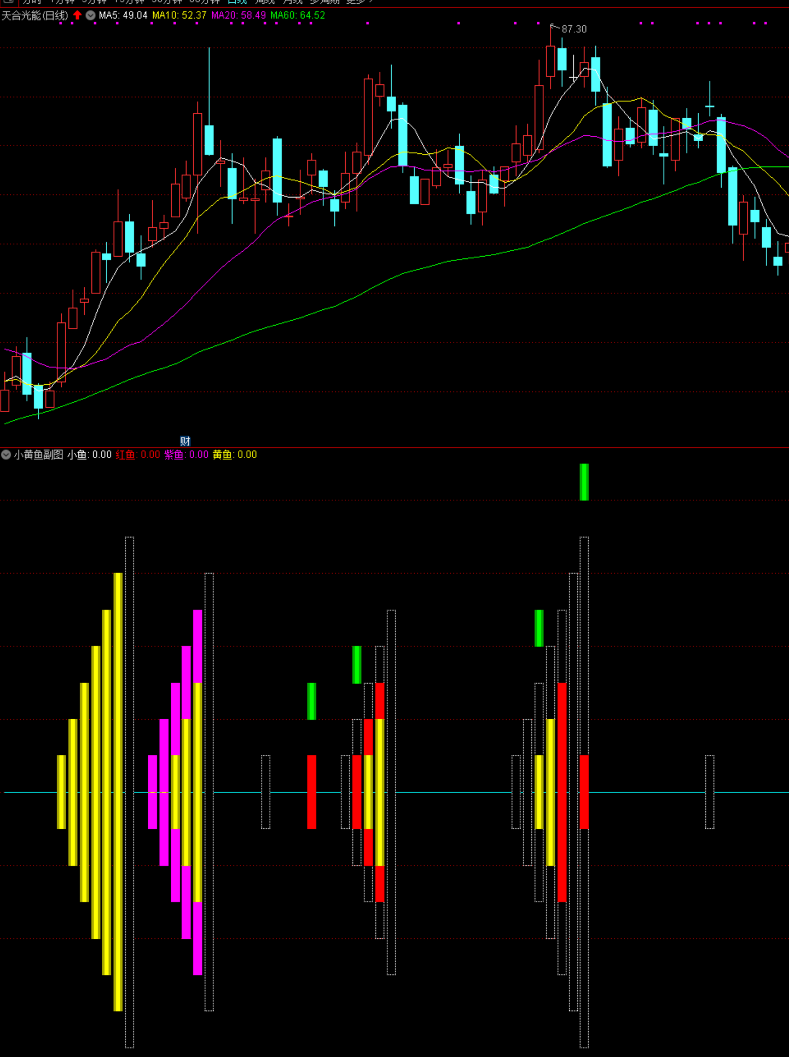Click the red 红鱼: 0.00 readout
Image resolution: width=789 pixels, height=1057 pixels.
coord(138,454)
